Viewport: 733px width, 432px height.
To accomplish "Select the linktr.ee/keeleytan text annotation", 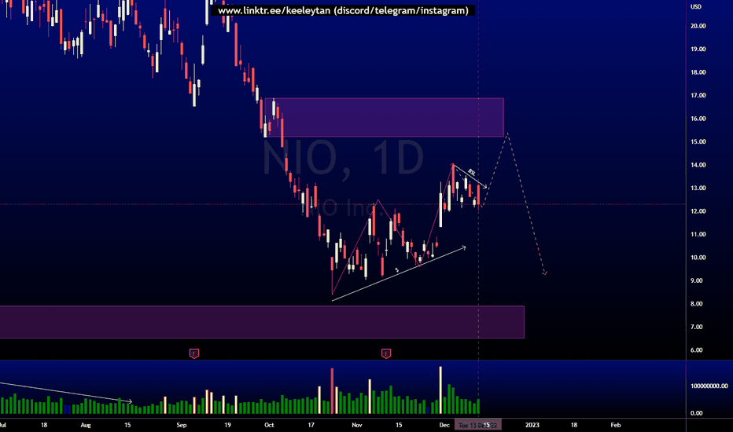I will pos(343,11).
